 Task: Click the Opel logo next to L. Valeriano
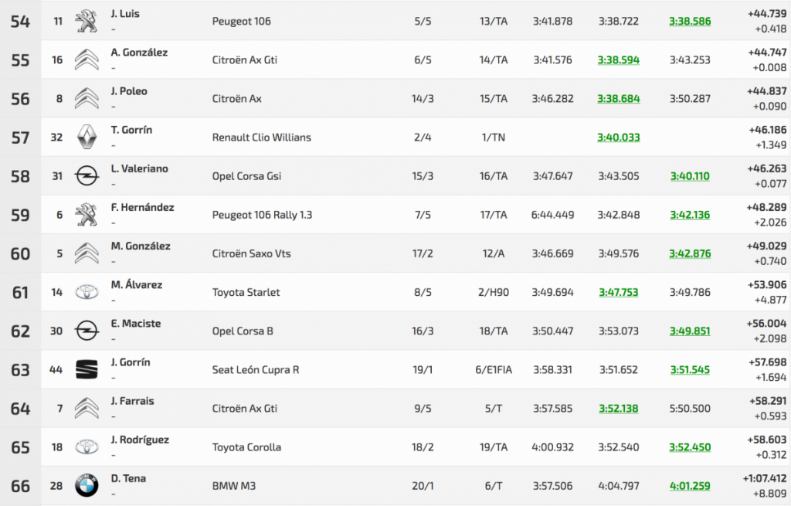87,176
